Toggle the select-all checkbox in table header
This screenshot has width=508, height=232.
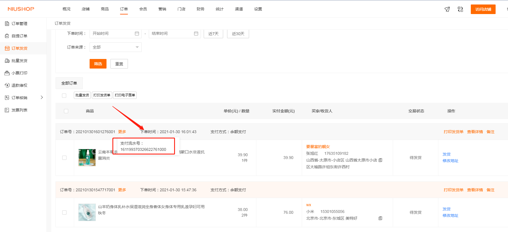tap(66, 111)
